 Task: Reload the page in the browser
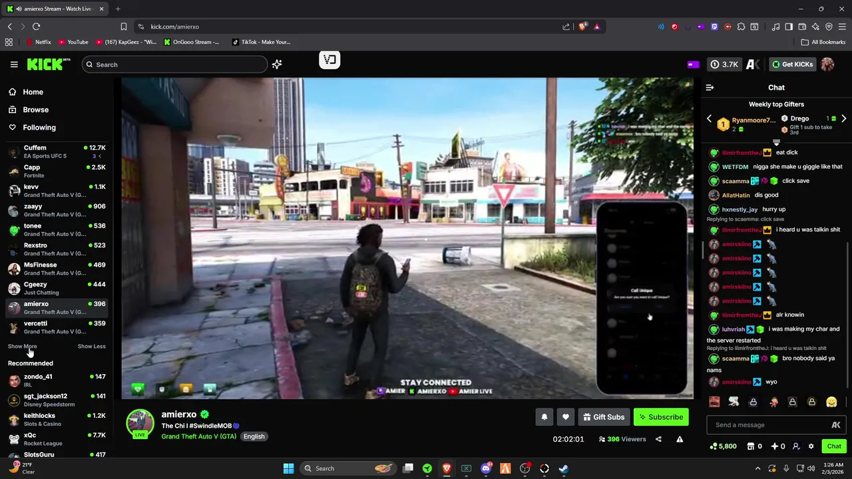click(x=36, y=27)
